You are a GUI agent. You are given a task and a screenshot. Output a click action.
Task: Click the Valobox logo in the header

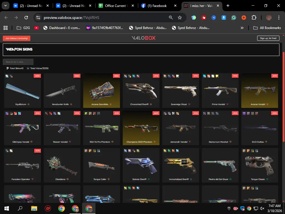[x=144, y=38]
